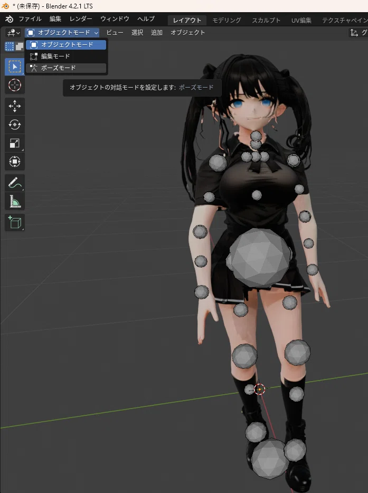Open the 編集 menu

55,19
